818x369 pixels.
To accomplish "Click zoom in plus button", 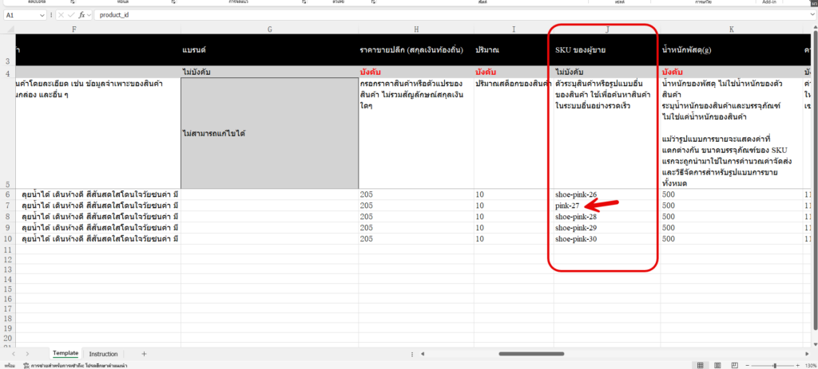I will (797, 365).
